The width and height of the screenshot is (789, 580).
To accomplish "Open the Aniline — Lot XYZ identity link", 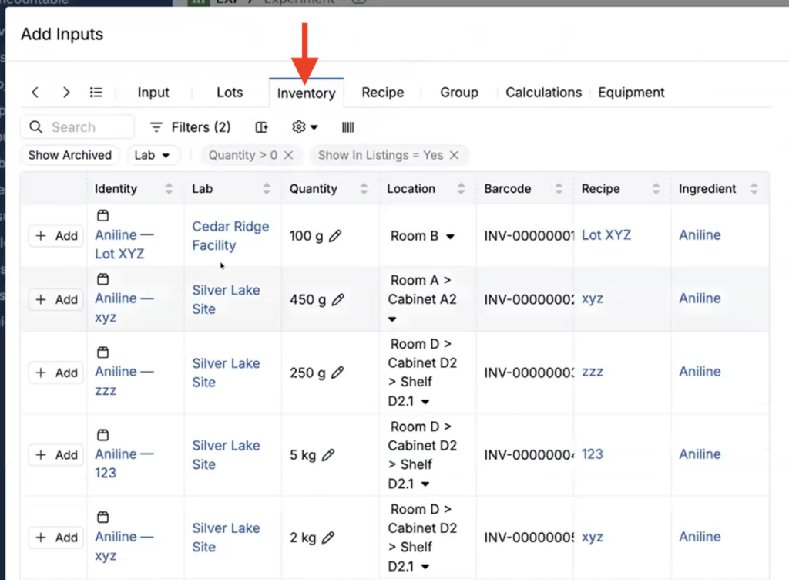I will [x=124, y=244].
